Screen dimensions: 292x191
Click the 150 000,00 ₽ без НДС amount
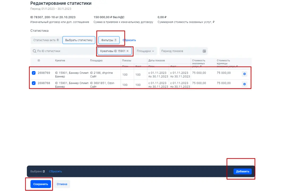point(109,17)
